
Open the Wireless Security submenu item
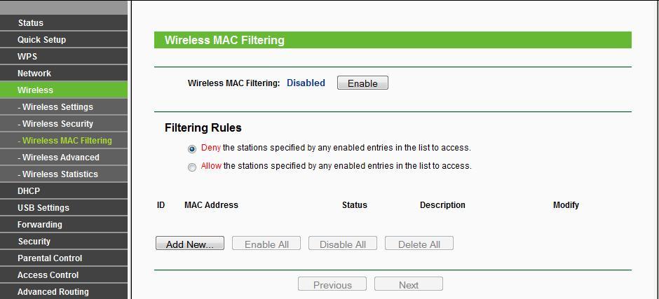click(64, 123)
